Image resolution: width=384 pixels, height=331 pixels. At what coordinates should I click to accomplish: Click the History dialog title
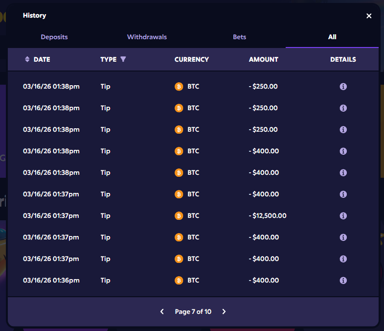(35, 16)
